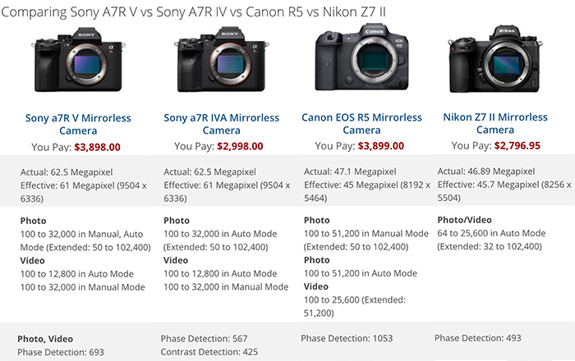
Task: Click the $3,899.00 price for Canon R5
Action: tap(380, 146)
